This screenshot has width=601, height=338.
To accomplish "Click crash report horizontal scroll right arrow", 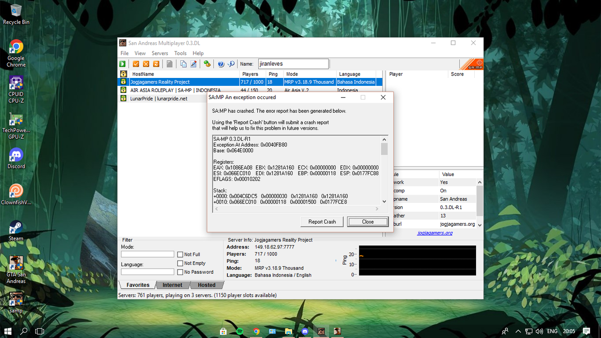I will (x=377, y=208).
